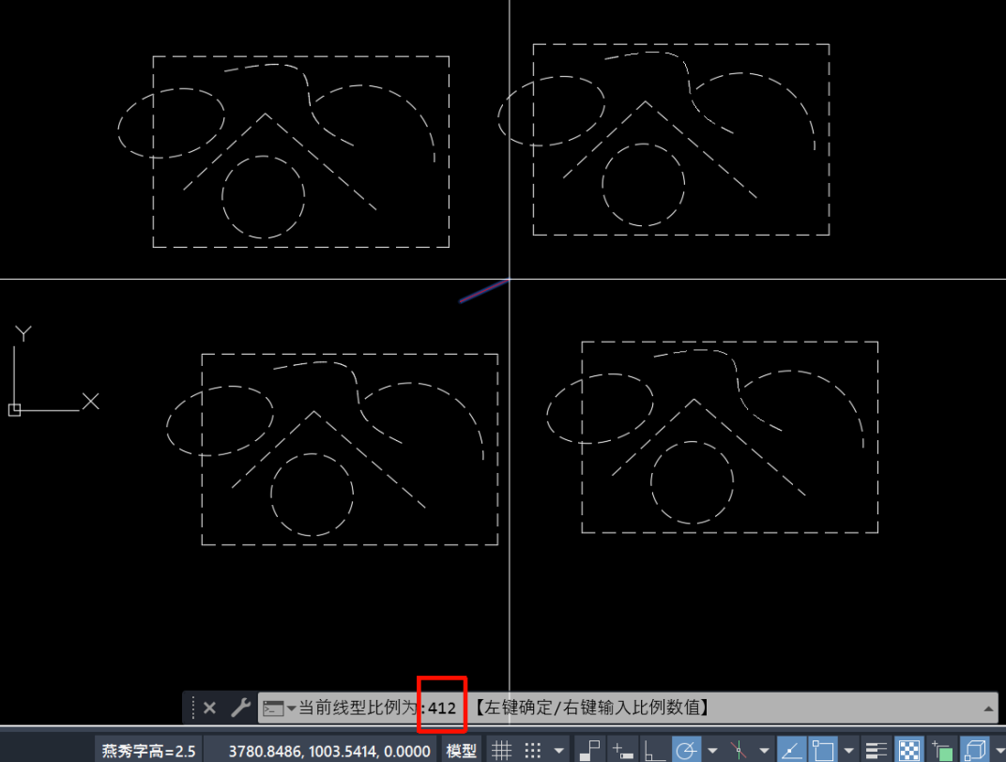This screenshot has width=1006, height=762.
Task: Click the 3D object snap icon
Action: click(x=975, y=750)
